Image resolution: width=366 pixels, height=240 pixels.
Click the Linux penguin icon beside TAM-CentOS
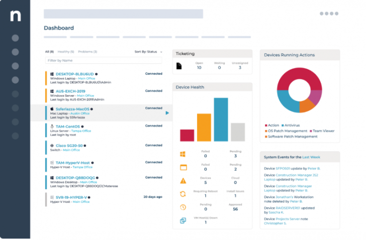52,127
